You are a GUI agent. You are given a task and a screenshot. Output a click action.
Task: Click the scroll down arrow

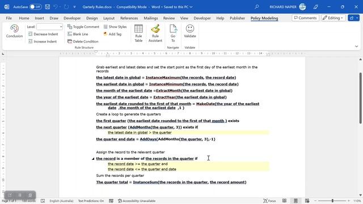(x=361, y=195)
